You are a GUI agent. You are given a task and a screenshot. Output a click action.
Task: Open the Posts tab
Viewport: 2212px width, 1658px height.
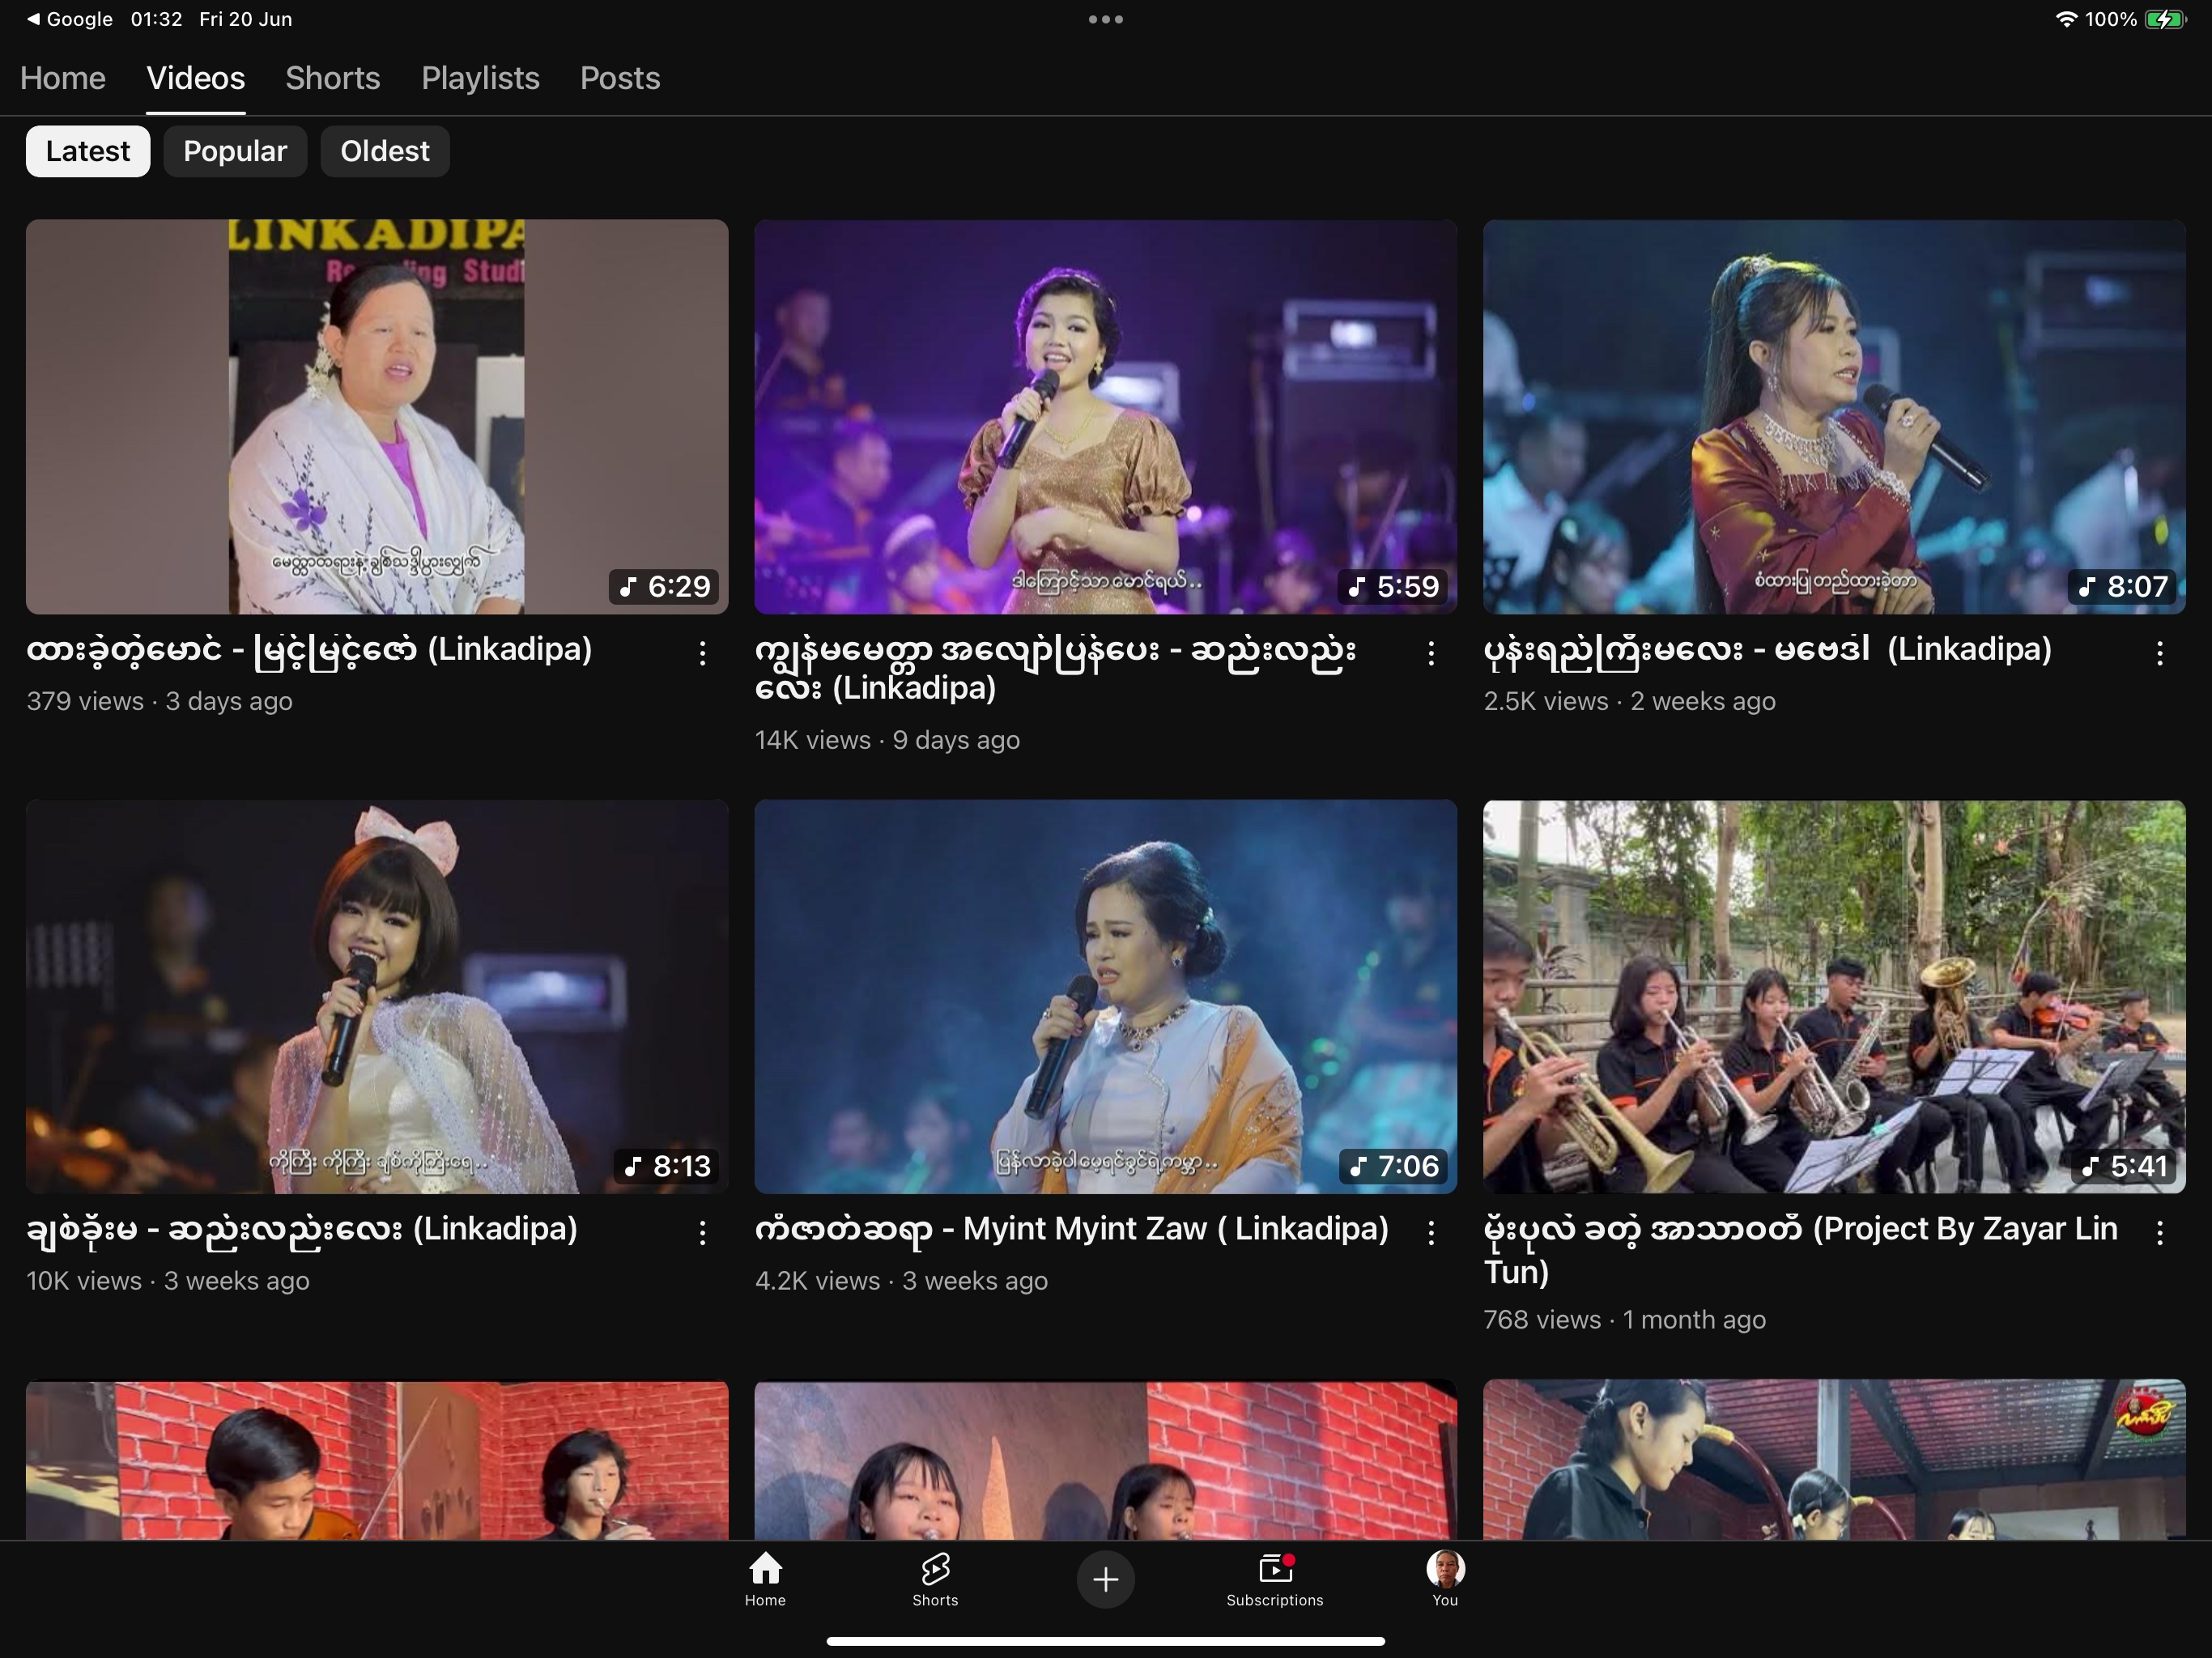[x=620, y=78]
